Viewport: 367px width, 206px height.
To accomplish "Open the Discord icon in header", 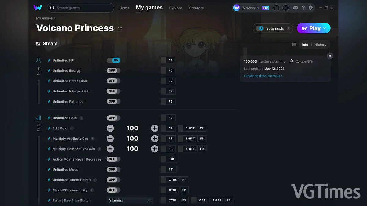I will coord(295,8).
